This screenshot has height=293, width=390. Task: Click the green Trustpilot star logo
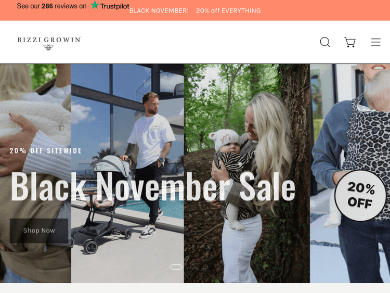[x=95, y=5]
